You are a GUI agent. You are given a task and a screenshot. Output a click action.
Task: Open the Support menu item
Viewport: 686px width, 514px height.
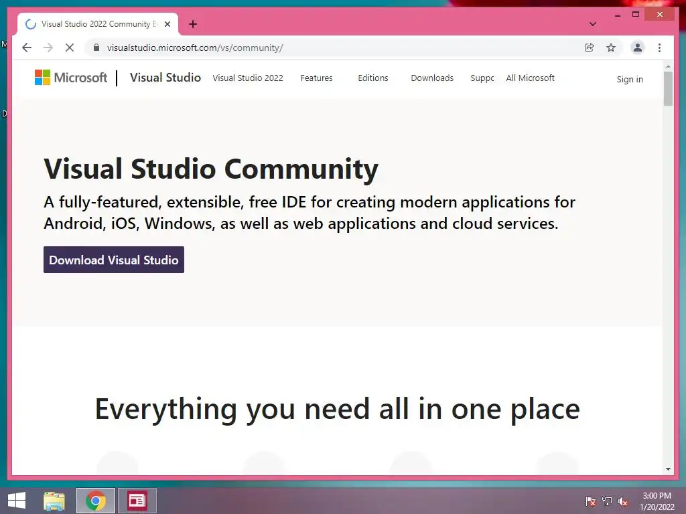[482, 78]
